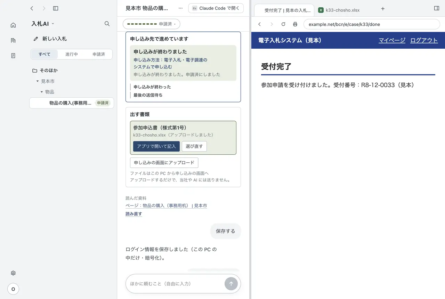Open new tab with plus icon

click(383, 9)
